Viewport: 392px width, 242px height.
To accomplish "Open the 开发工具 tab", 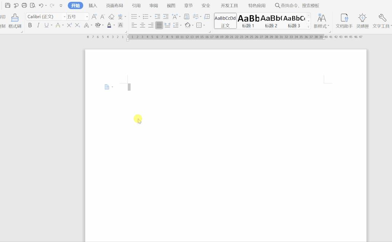I will [229, 5].
